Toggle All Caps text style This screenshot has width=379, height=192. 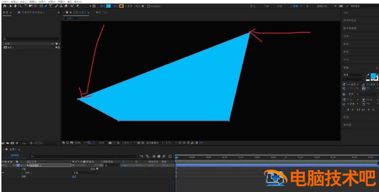359,110
